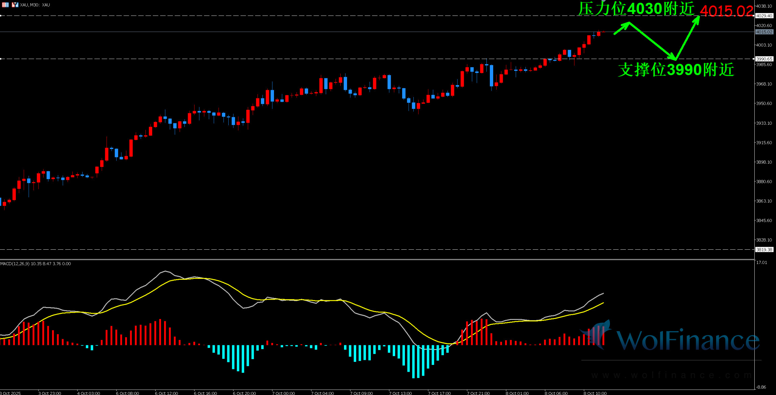
Task: Open the Depth of Market icon
Action: tap(5, 5)
